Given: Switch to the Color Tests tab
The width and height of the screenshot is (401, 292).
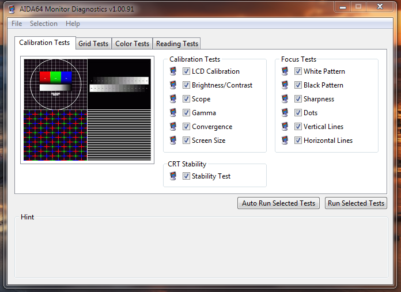Looking at the screenshot, I should [132, 44].
